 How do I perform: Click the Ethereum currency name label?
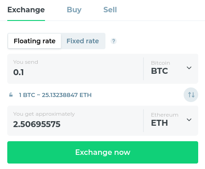coord(165,115)
